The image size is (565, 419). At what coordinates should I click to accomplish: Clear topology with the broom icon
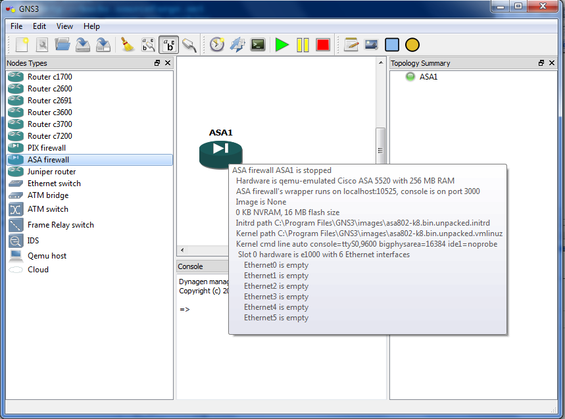point(127,45)
